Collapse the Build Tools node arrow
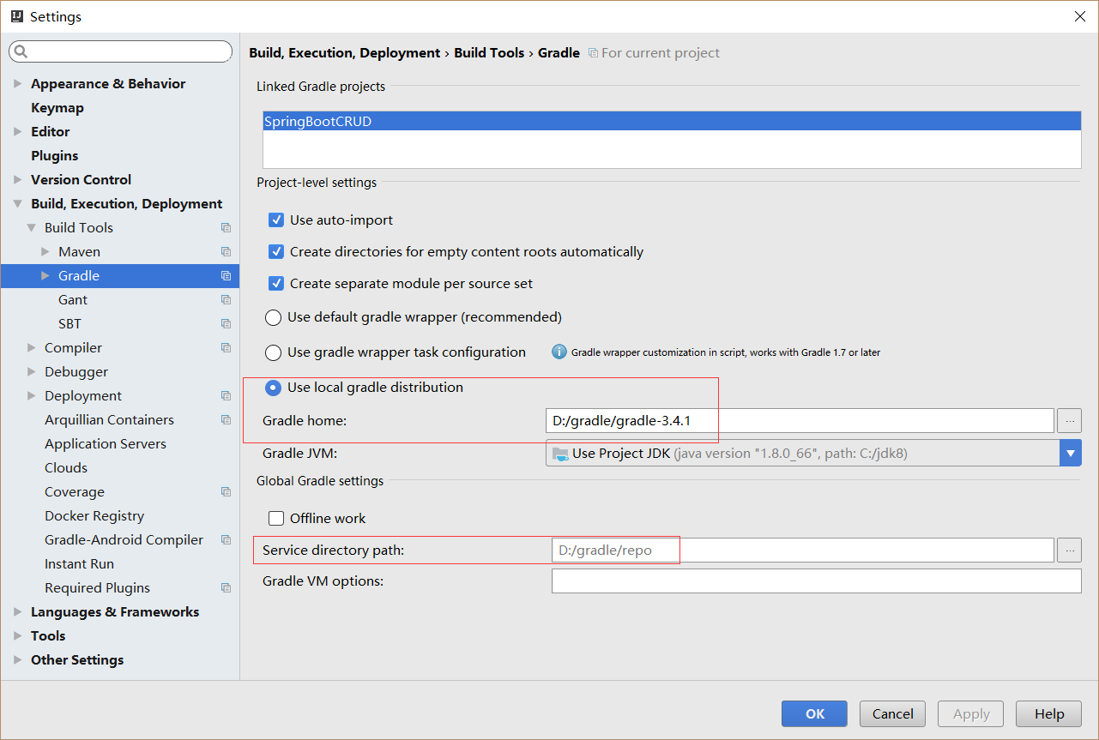The width and height of the screenshot is (1099, 740). coord(32,228)
